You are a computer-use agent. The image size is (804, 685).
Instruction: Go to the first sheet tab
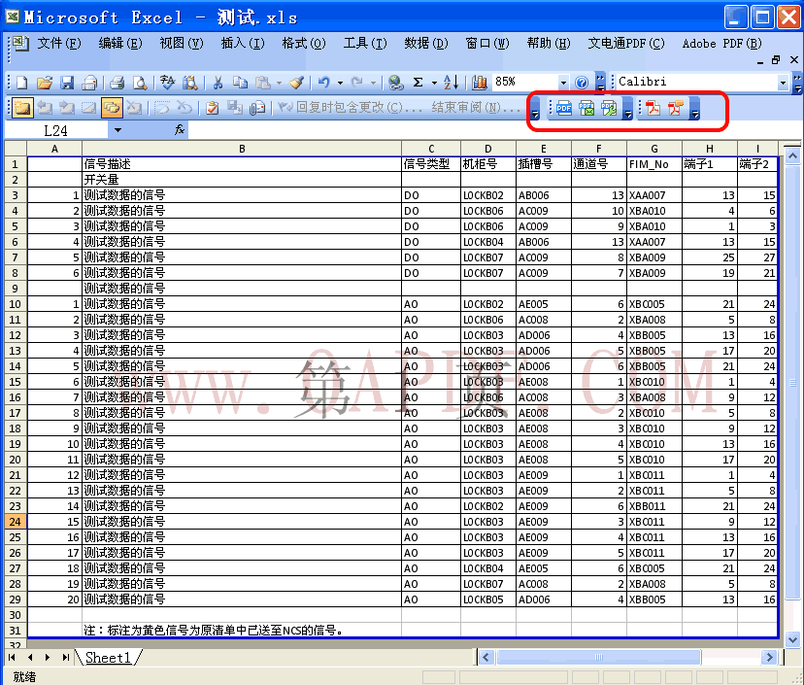[x=12, y=657]
